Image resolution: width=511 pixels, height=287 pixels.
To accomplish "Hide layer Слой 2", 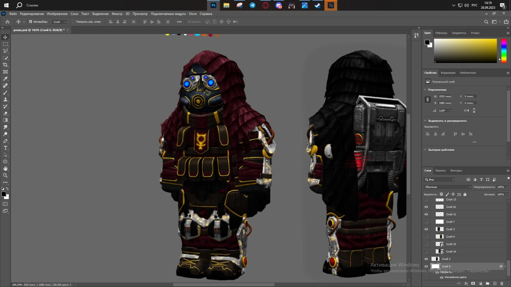I will (x=426, y=259).
